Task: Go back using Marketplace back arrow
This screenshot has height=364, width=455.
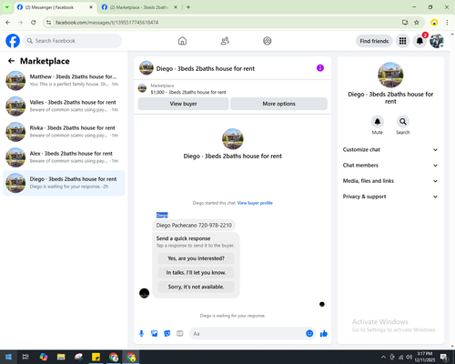Action: pyautogui.click(x=11, y=61)
